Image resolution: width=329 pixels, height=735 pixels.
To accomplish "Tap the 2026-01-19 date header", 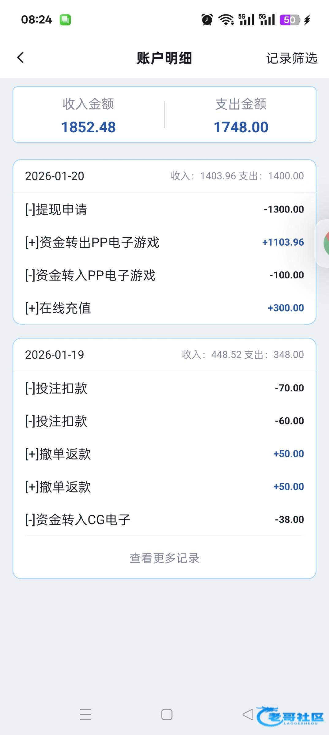I will point(55,355).
